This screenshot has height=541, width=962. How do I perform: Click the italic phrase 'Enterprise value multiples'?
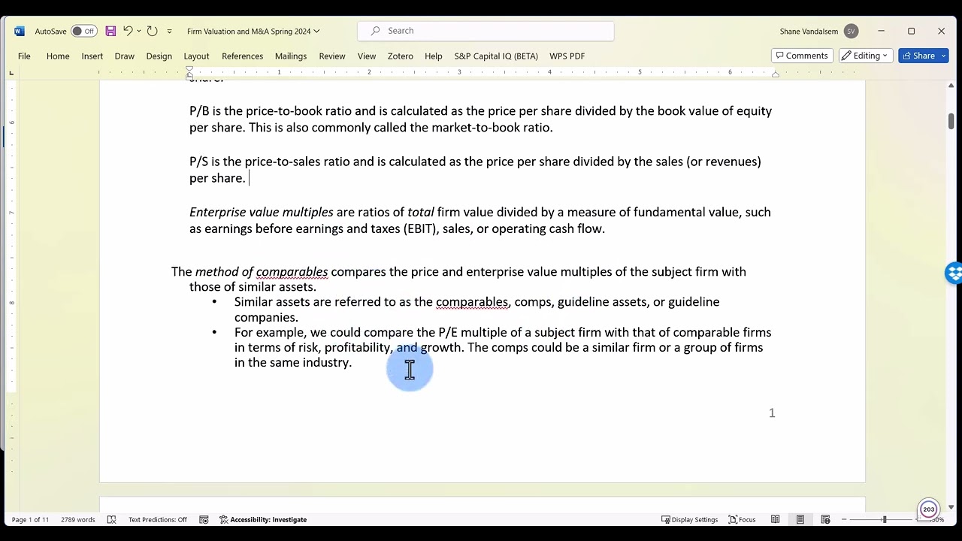pyautogui.click(x=261, y=213)
